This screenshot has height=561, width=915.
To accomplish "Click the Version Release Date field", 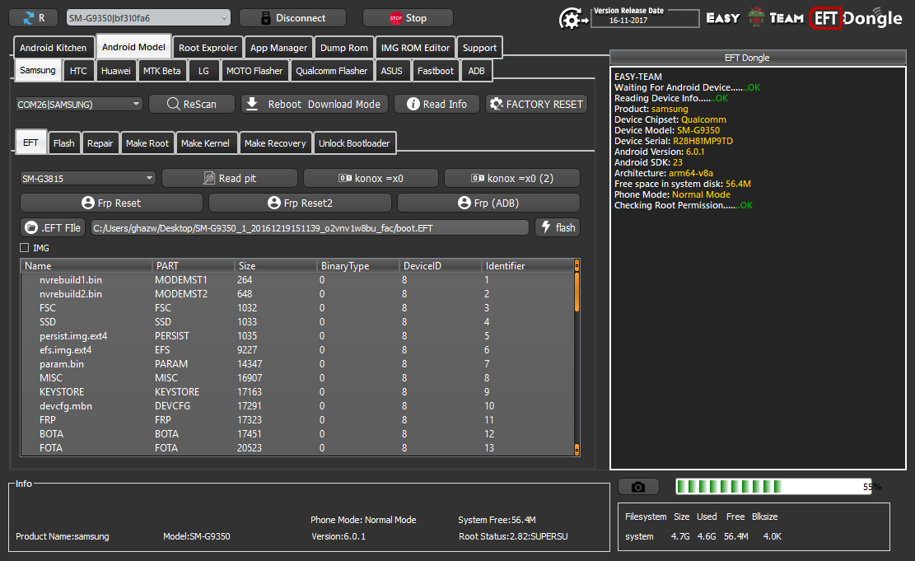I will point(645,19).
